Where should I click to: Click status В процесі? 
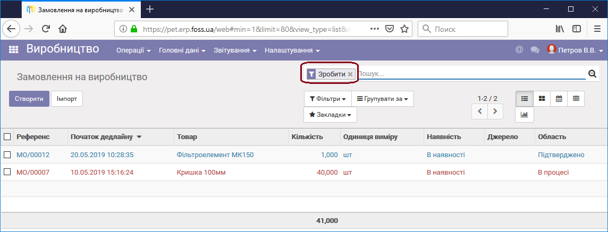553,172
